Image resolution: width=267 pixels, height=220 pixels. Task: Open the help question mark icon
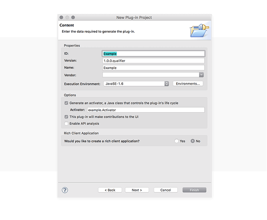pos(65,190)
